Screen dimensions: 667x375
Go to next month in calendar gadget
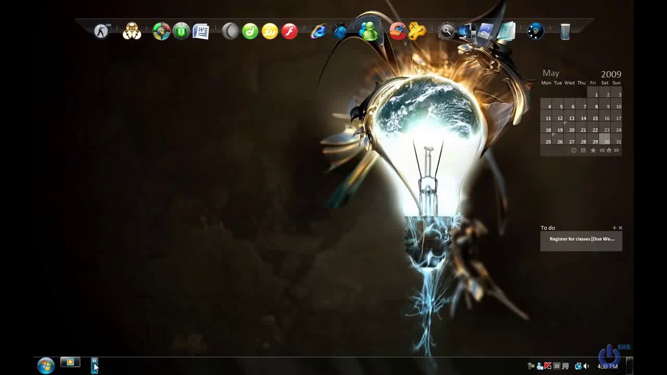(616, 150)
